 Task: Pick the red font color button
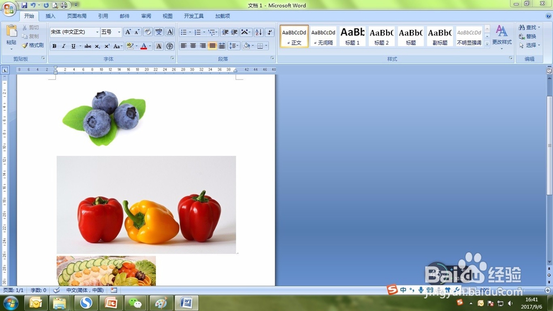pyautogui.click(x=144, y=46)
